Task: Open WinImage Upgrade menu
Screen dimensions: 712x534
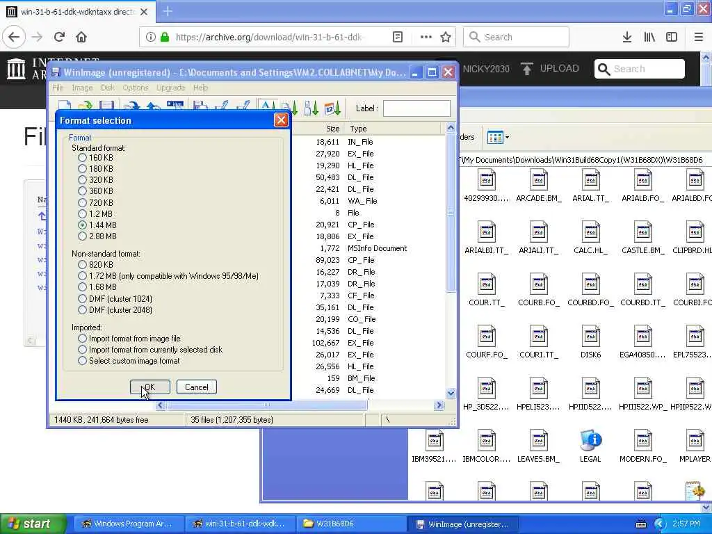Action: tap(171, 88)
